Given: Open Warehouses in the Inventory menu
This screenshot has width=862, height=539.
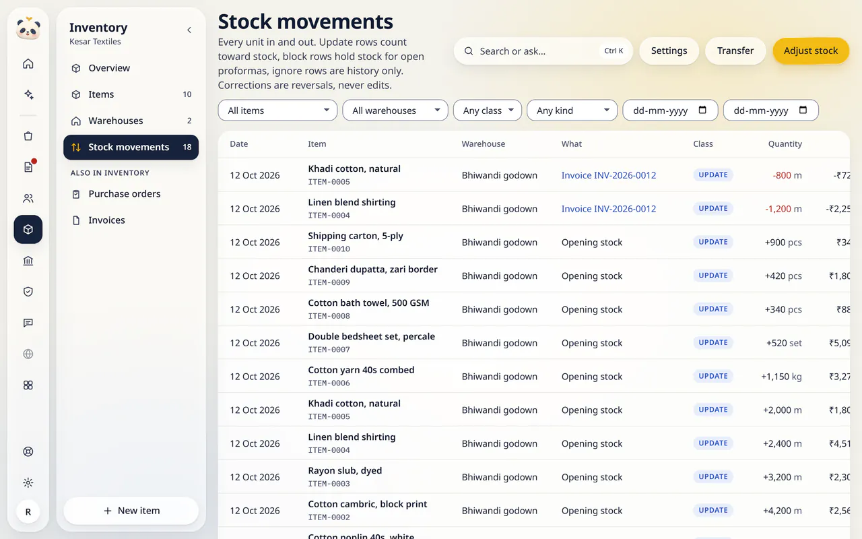Looking at the screenshot, I should pyautogui.click(x=131, y=121).
